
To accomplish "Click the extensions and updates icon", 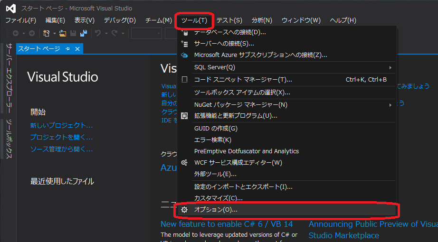I will pyautogui.click(x=184, y=116).
